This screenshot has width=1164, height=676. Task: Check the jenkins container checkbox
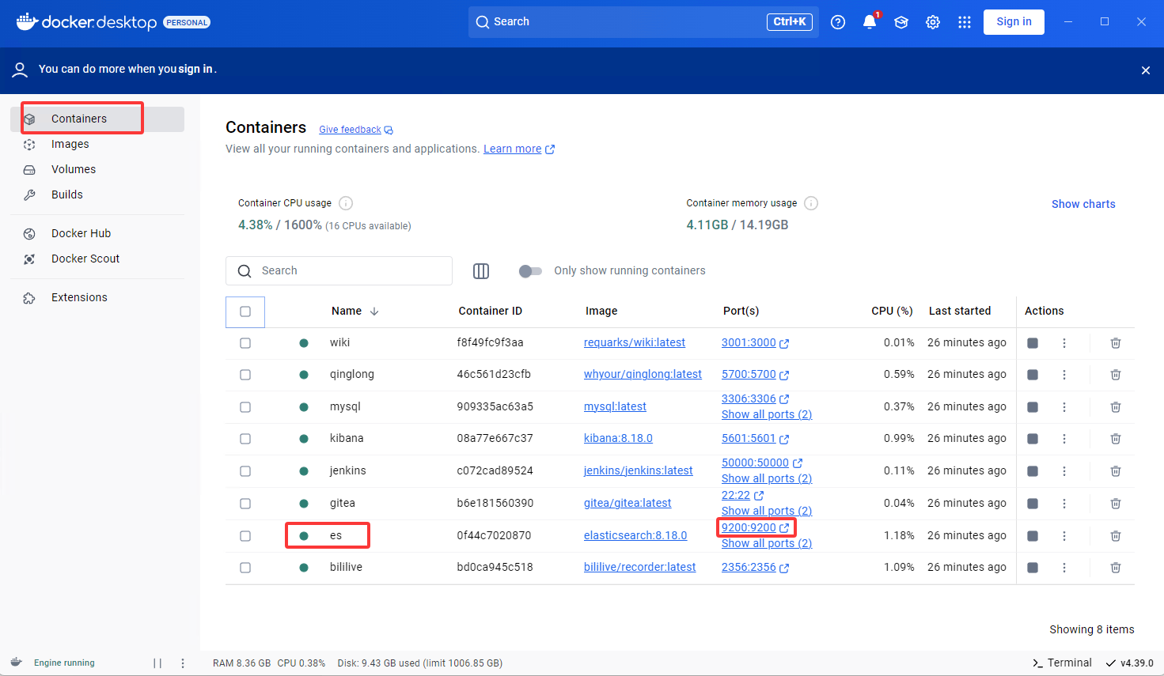click(245, 471)
